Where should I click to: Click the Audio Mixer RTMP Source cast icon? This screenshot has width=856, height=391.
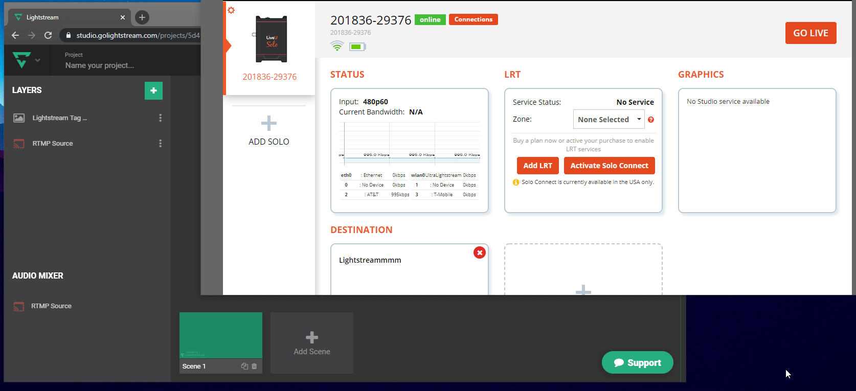tap(18, 307)
